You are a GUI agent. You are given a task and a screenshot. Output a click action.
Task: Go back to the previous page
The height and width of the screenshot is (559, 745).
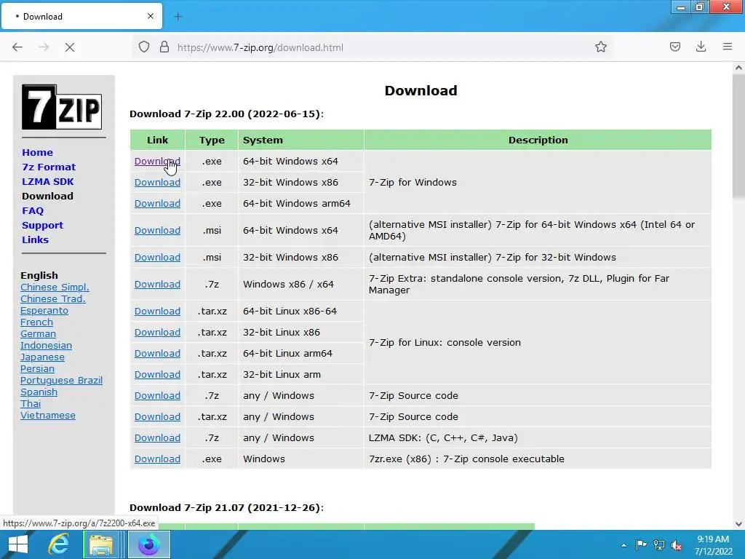click(17, 47)
